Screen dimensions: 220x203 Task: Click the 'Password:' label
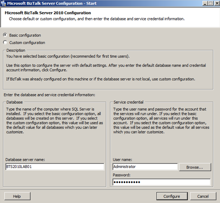point(122,175)
